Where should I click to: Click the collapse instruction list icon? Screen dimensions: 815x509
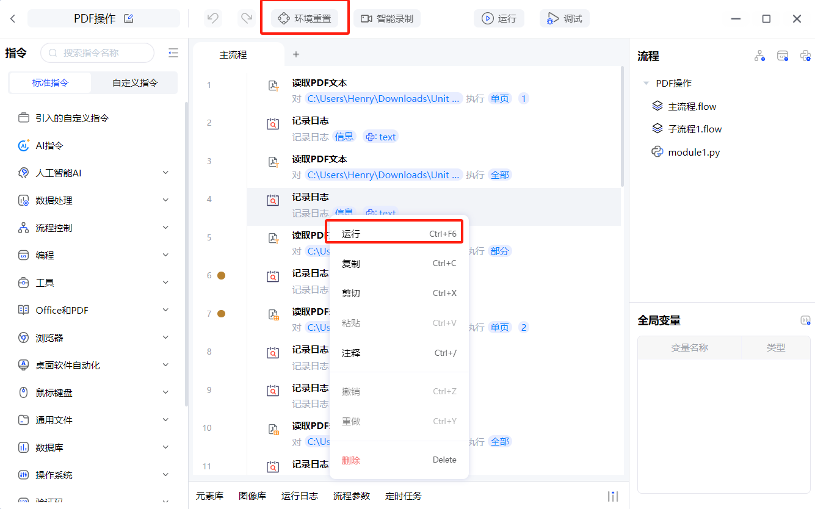(173, 53)
